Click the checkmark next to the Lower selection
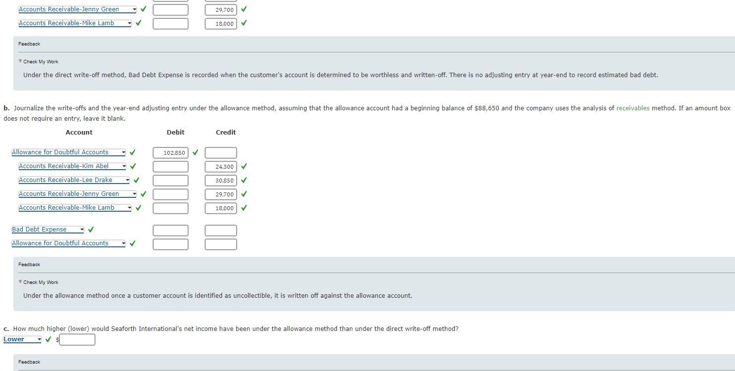The width and height of the screenshot is (735, 371). click(x=48, y=339)
